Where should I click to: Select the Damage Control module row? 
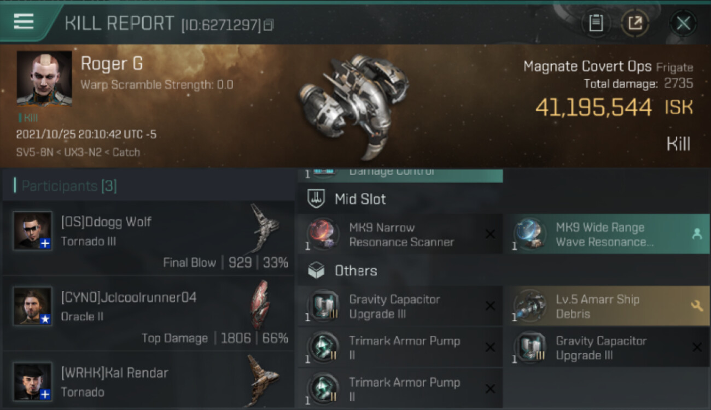(x=400, y=174)
